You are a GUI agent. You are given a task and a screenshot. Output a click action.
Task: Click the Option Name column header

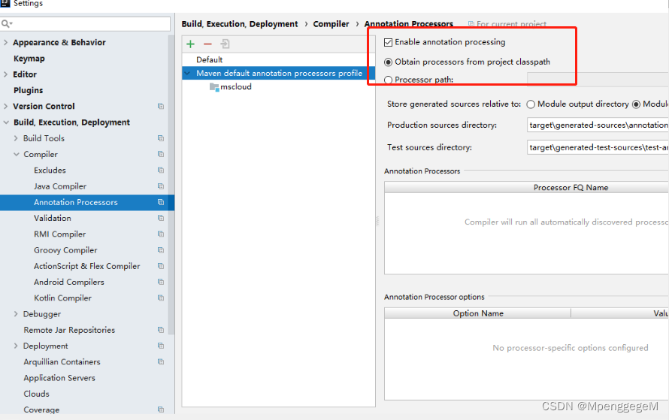click(477, 313)
